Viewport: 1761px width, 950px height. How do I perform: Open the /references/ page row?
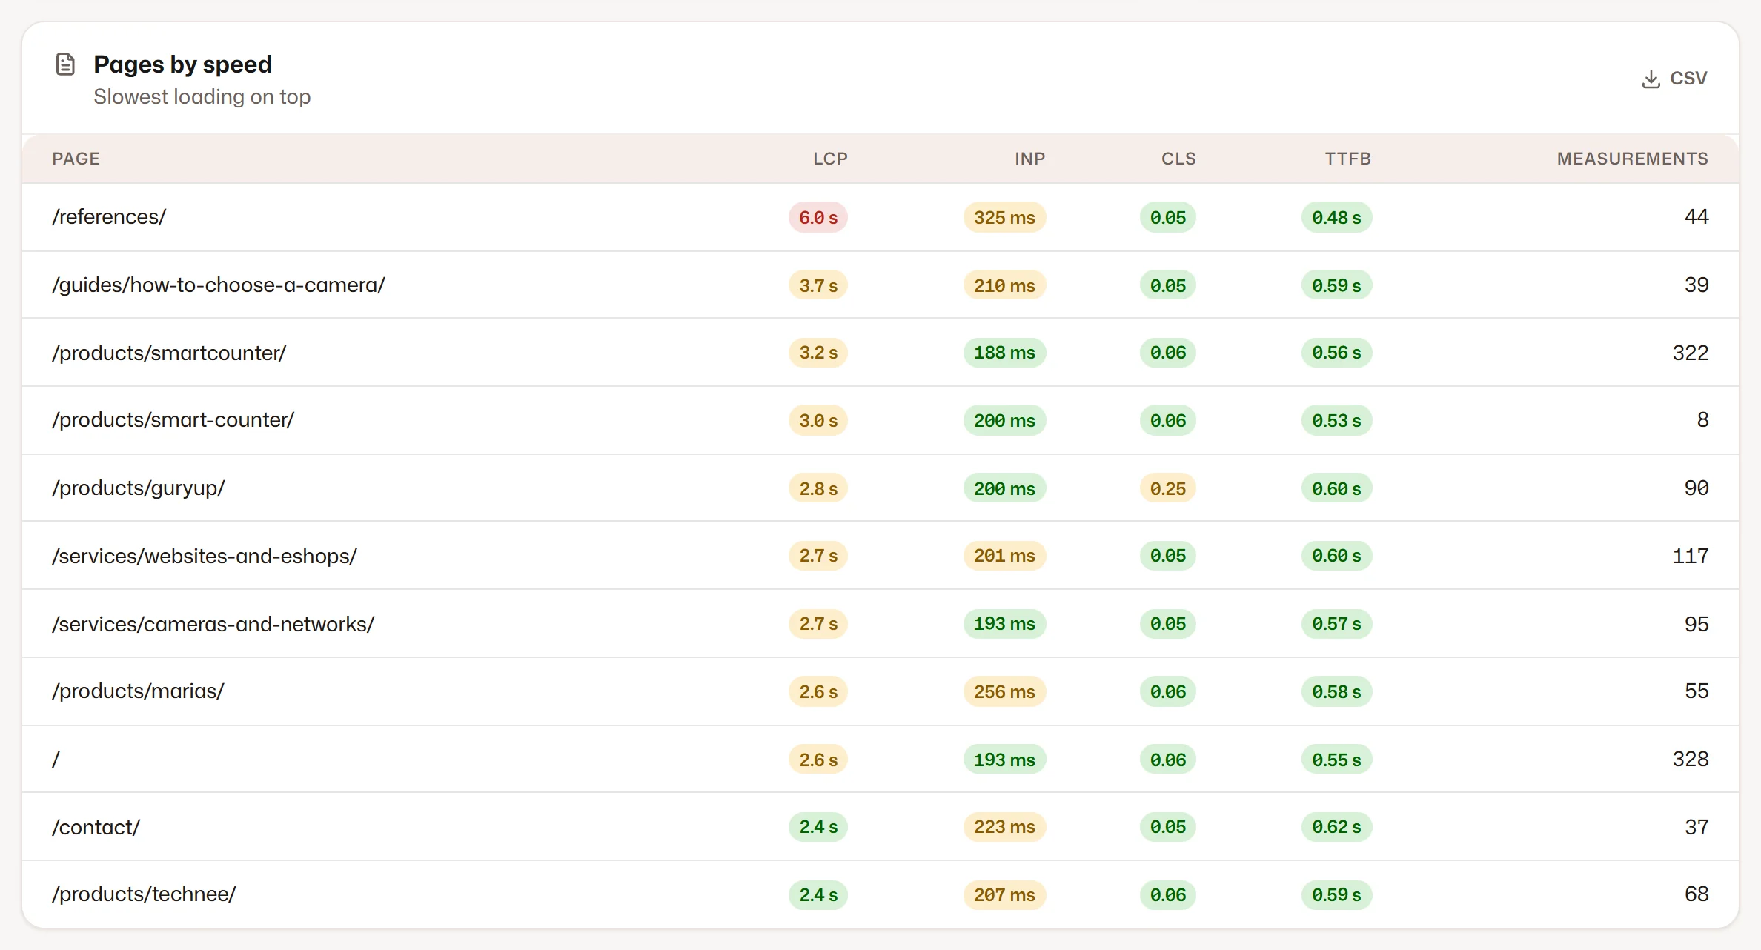[x=880, y=217]
